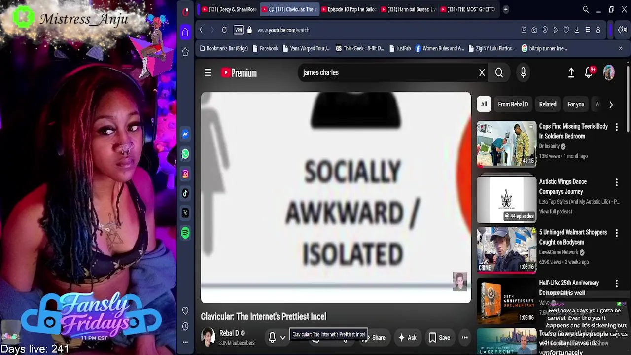The image size is (631, 355).
Task: Open Spotify in the Opera sidebar
Action: click(x=185, y=233)
